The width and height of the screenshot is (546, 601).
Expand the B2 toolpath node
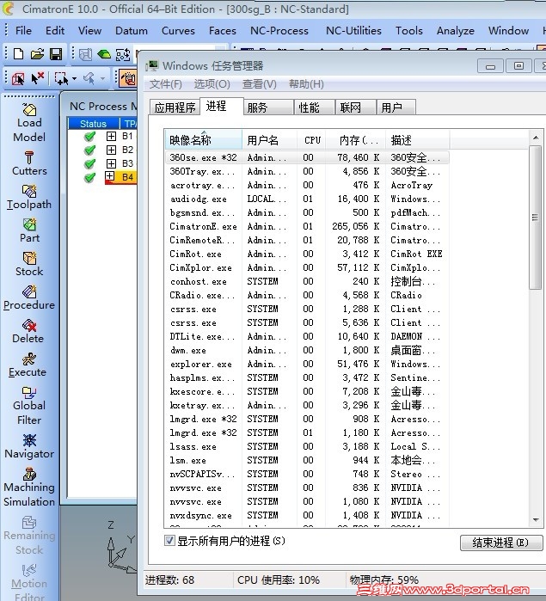(x=111, y=150)
